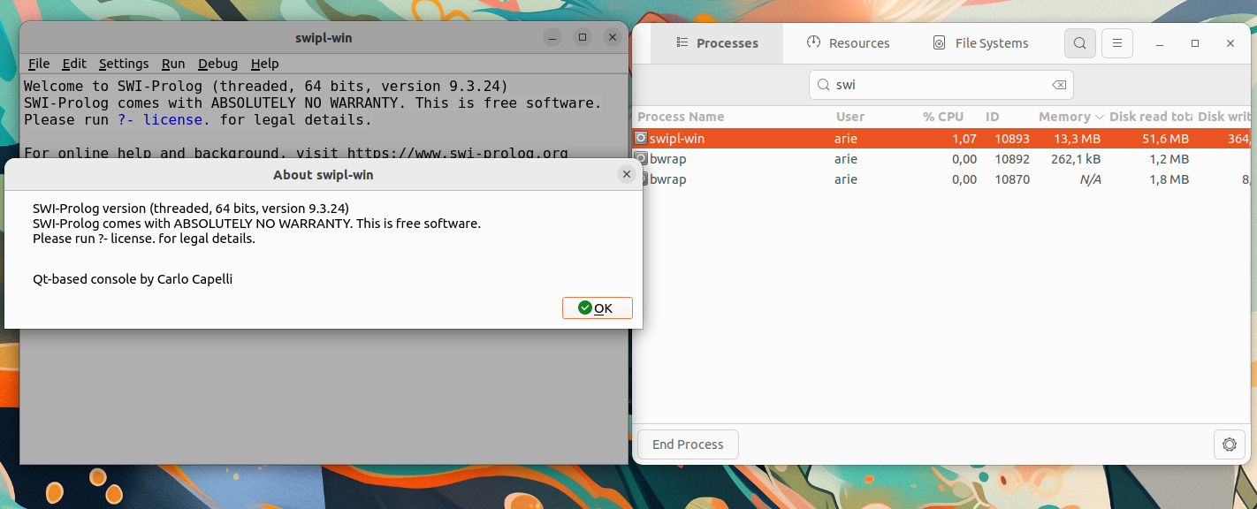Viewport: 1257px width, 509px height.
Task: Click the process ID 10893 cell
Action: pos(1012,139)
